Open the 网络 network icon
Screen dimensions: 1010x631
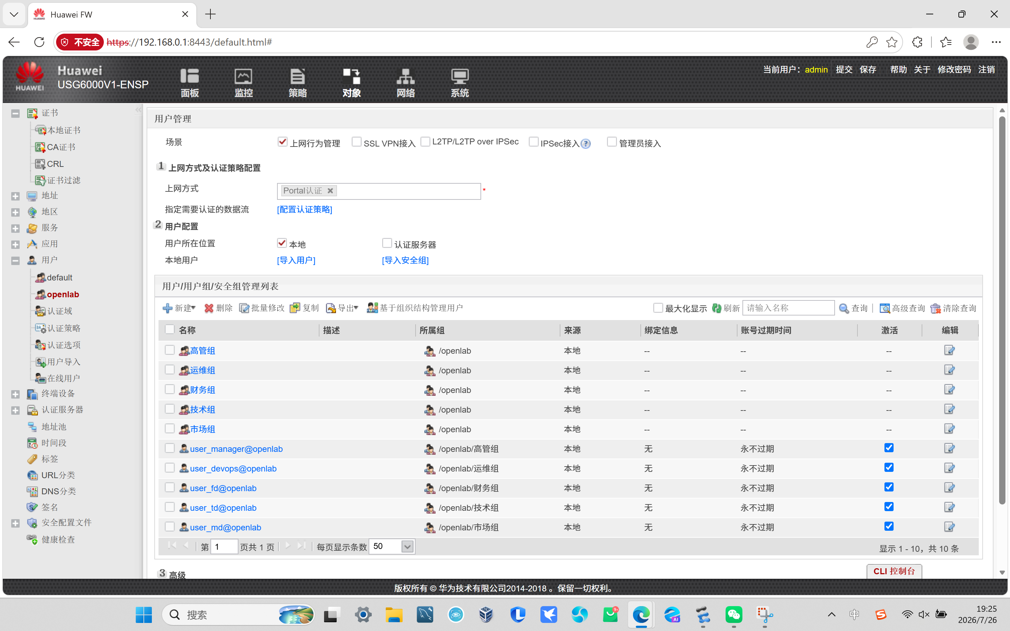406,83
